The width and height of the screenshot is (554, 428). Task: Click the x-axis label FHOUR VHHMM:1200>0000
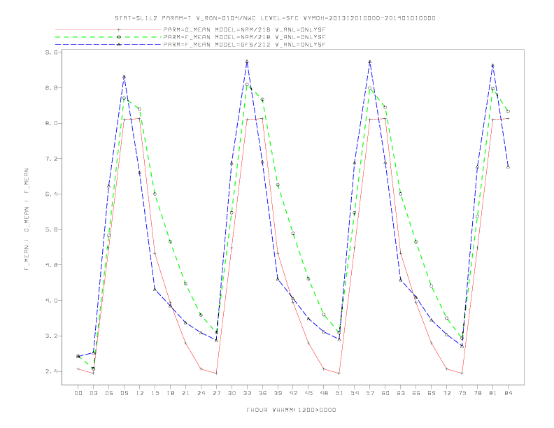click(x=291, y=410)
